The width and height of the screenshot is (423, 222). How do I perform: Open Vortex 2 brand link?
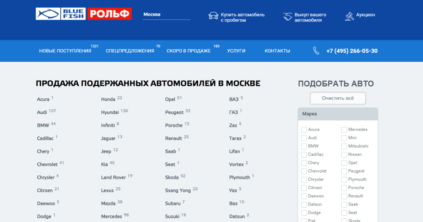(238, 164)
